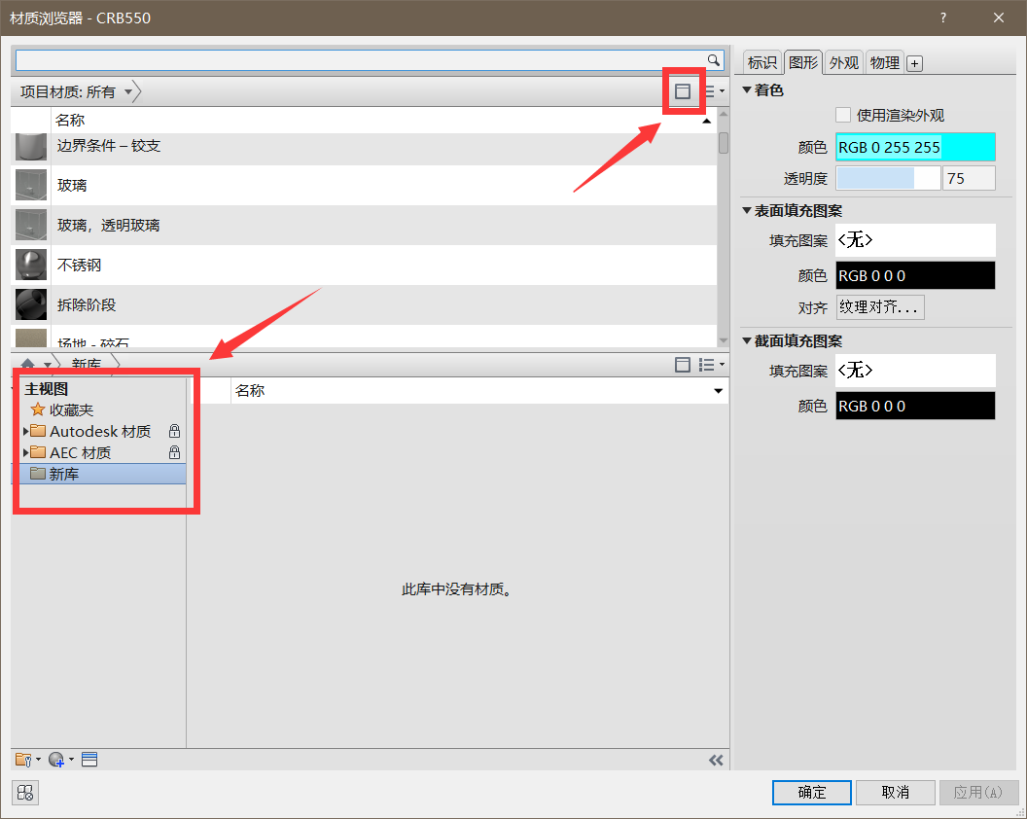Click the surface fill pattern <无> field
Viewport: 1027px width, 819px height.
(915, 240)
